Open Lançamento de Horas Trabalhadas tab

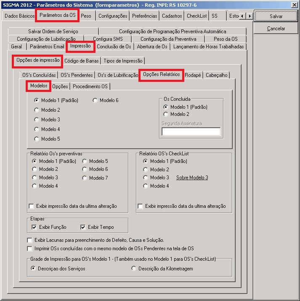(208, 47)
